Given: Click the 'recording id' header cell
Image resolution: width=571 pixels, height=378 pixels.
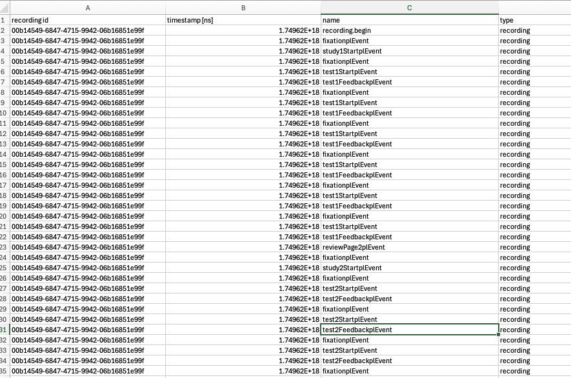Looking at the screenshot, I should click(x=87, y=20).
